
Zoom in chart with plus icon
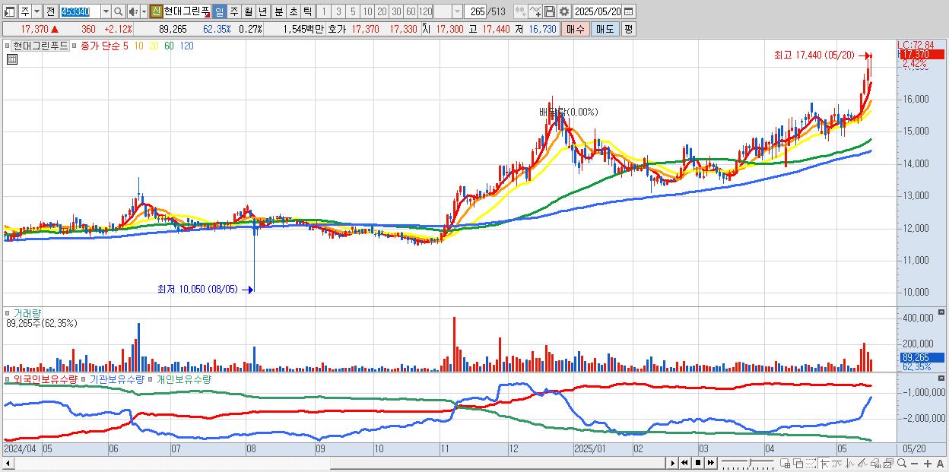(927, 463)
